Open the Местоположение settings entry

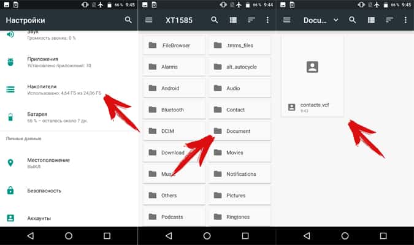pos(69,163)
